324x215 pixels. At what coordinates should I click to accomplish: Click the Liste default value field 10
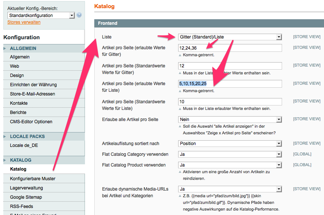point(230,102)
